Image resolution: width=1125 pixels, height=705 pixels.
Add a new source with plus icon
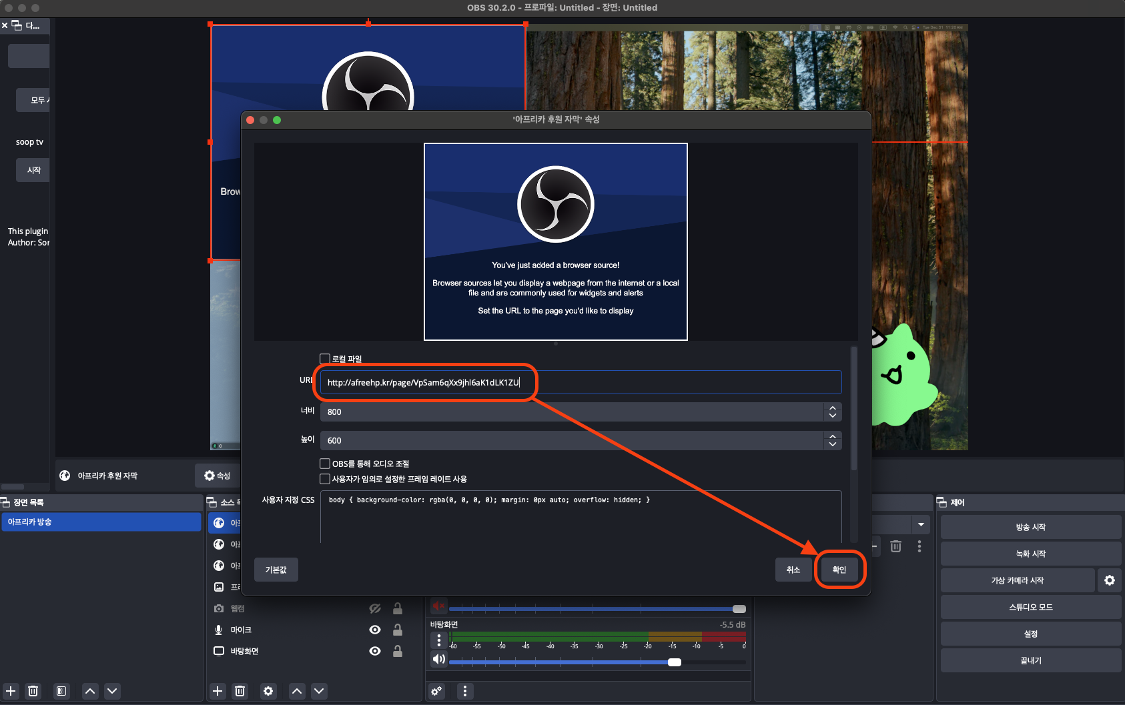218,691
